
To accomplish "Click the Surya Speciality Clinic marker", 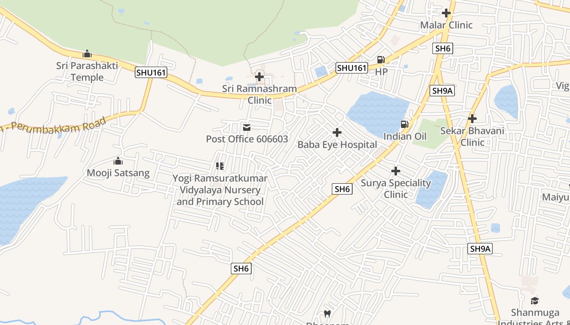I will point(396,171).
